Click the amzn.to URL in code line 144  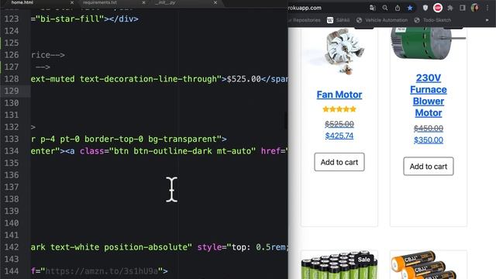tap(102, 271)
